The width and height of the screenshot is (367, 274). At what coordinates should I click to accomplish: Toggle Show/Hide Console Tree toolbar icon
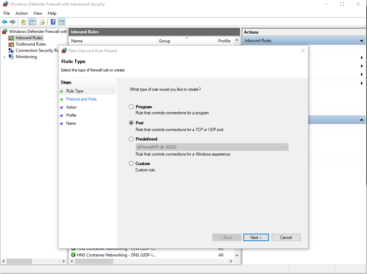tap(32, 22)
